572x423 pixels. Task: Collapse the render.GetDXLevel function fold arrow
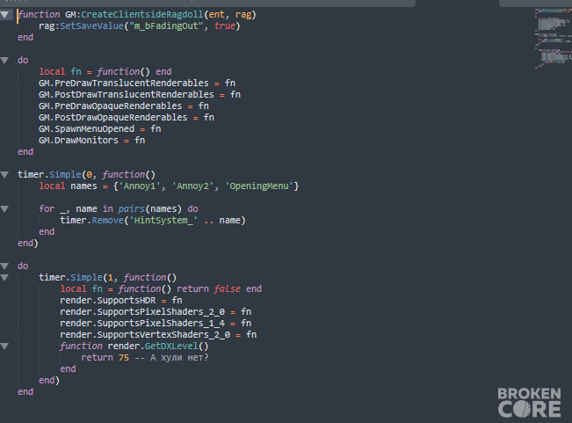click(x=4, y=346)
